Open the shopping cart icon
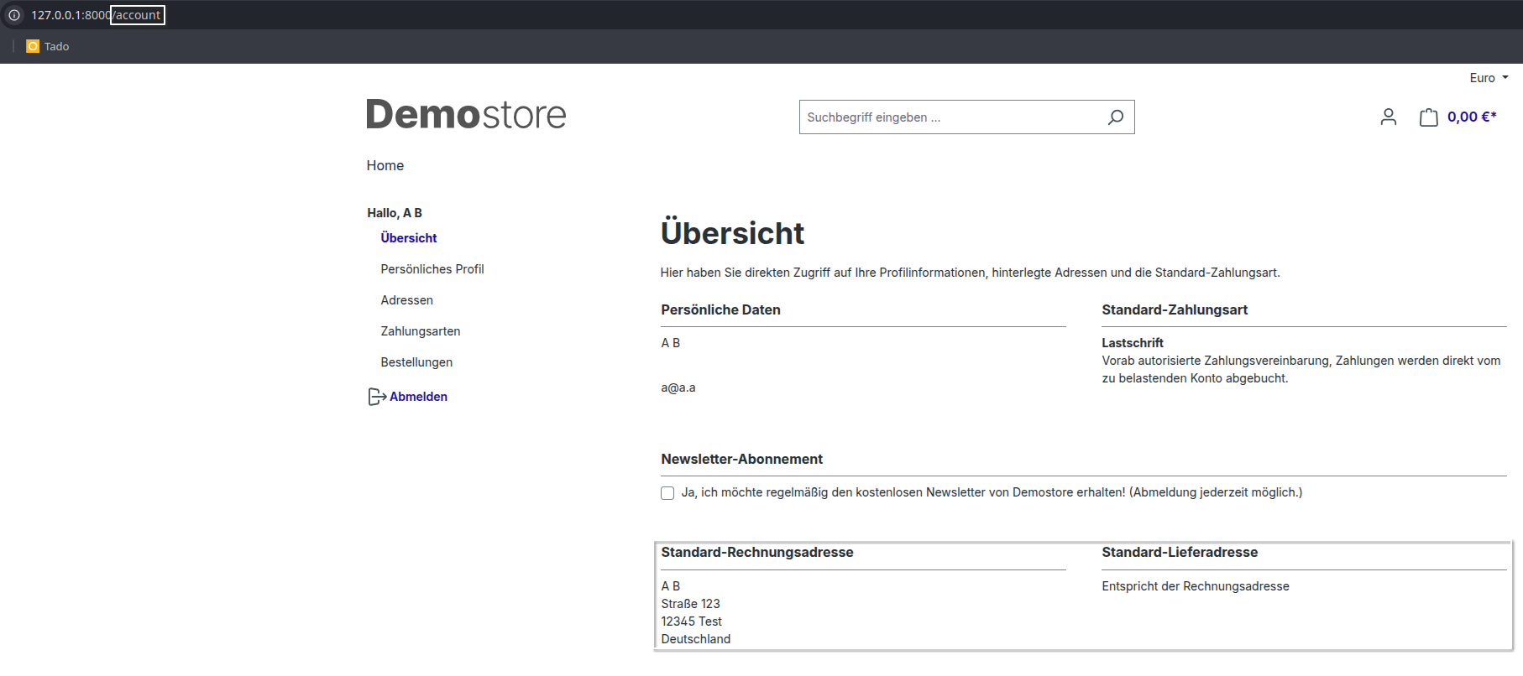 point(1429,117)
